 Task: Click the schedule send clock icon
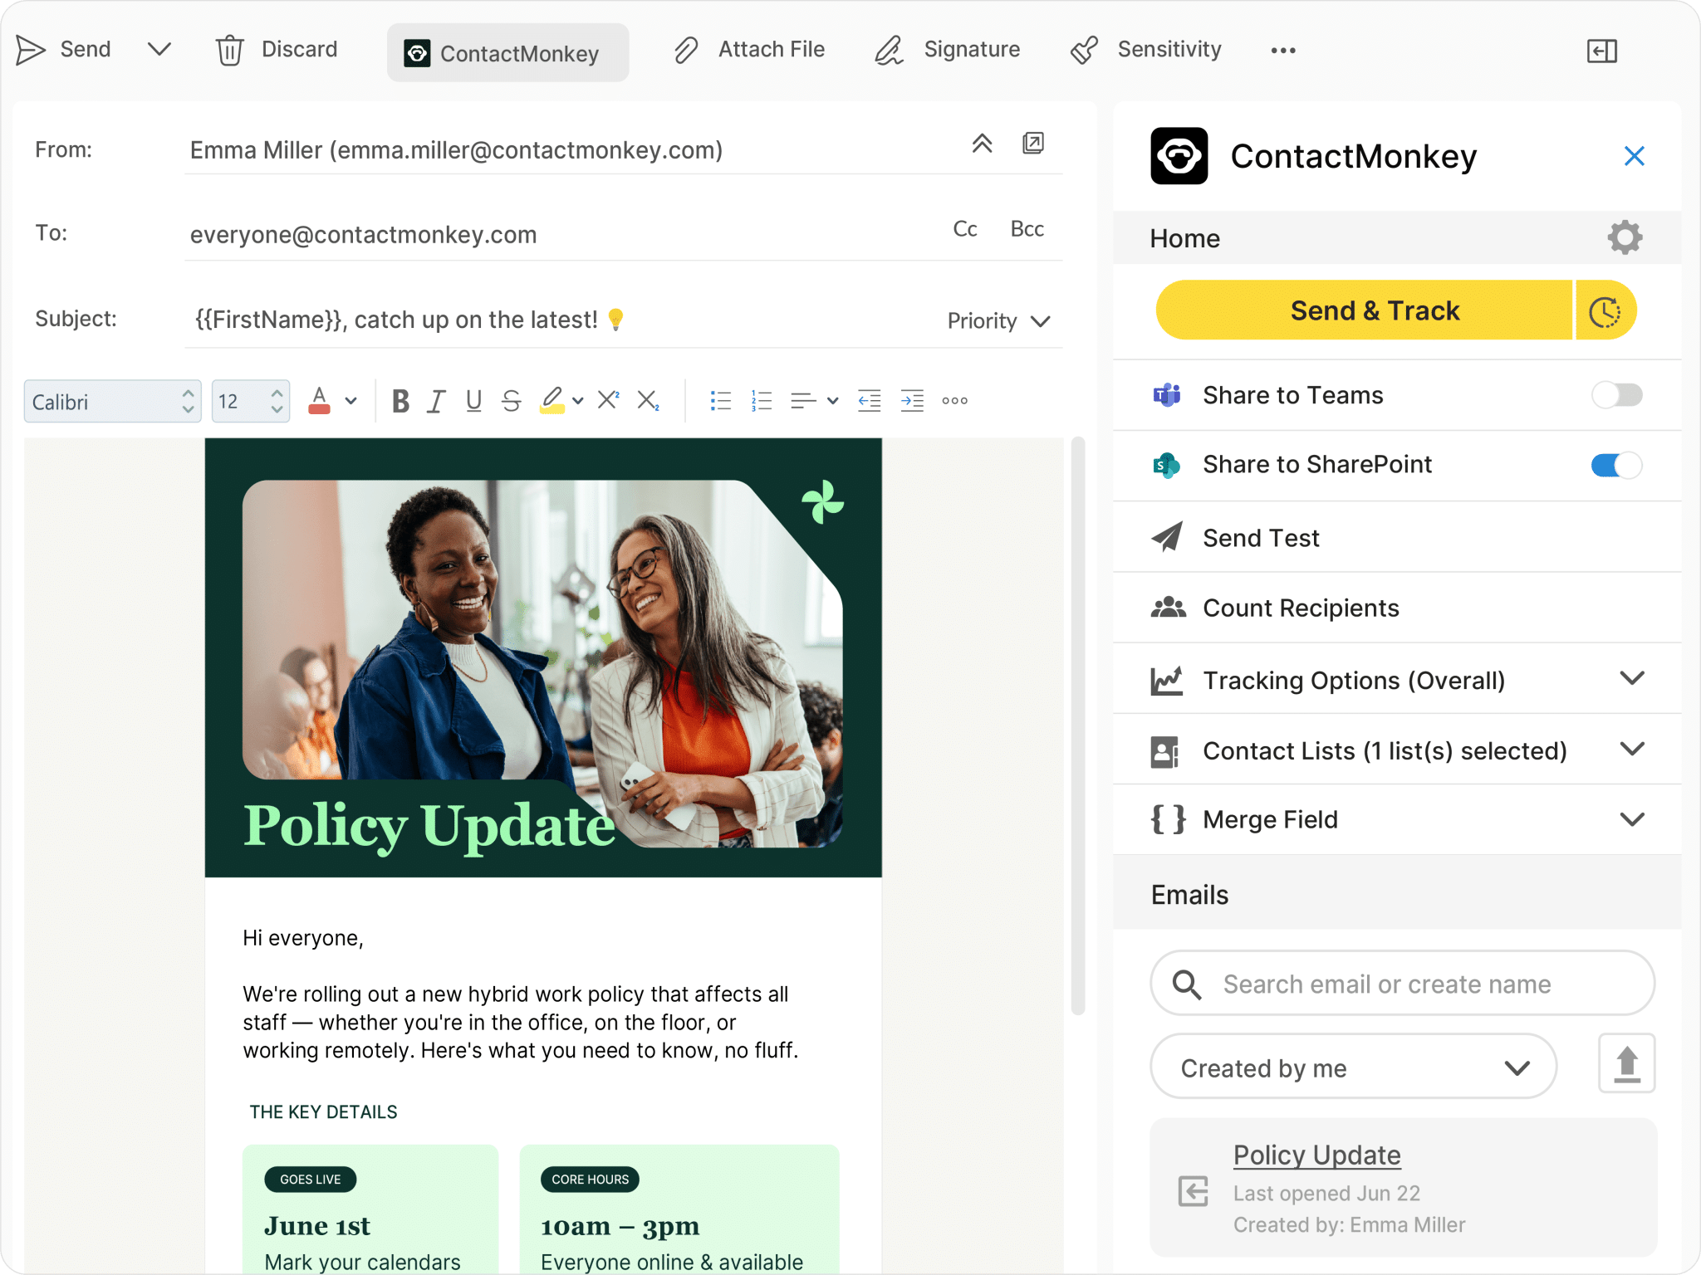[1605, 310]
